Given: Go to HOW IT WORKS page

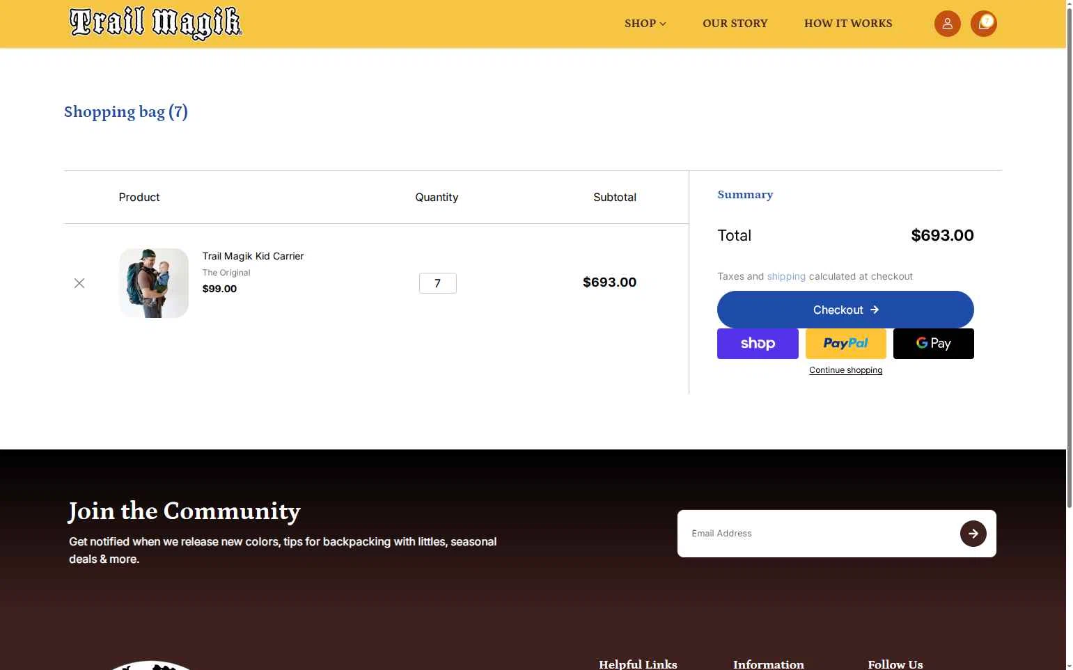Looking at the screenshot, I should coord(847,24).
